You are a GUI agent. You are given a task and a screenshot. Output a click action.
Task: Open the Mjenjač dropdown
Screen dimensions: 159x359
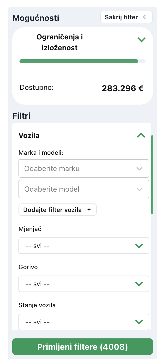click(x=77, y=246)
